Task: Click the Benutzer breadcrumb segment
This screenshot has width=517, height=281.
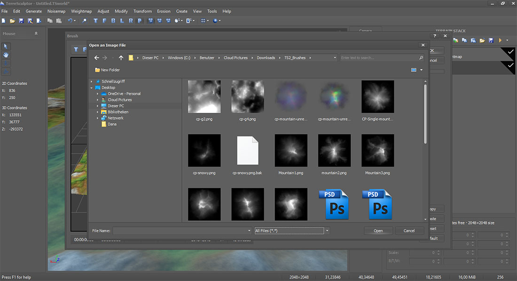Action: [207, 58]
